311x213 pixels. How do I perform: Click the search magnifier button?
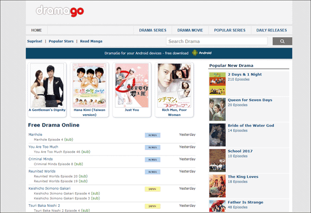pyautogui.click(x=282, y=41)
